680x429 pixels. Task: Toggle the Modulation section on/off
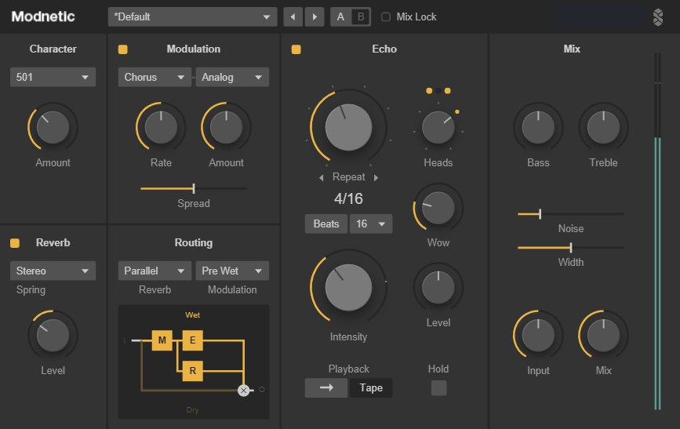click(x=123, y=49)
